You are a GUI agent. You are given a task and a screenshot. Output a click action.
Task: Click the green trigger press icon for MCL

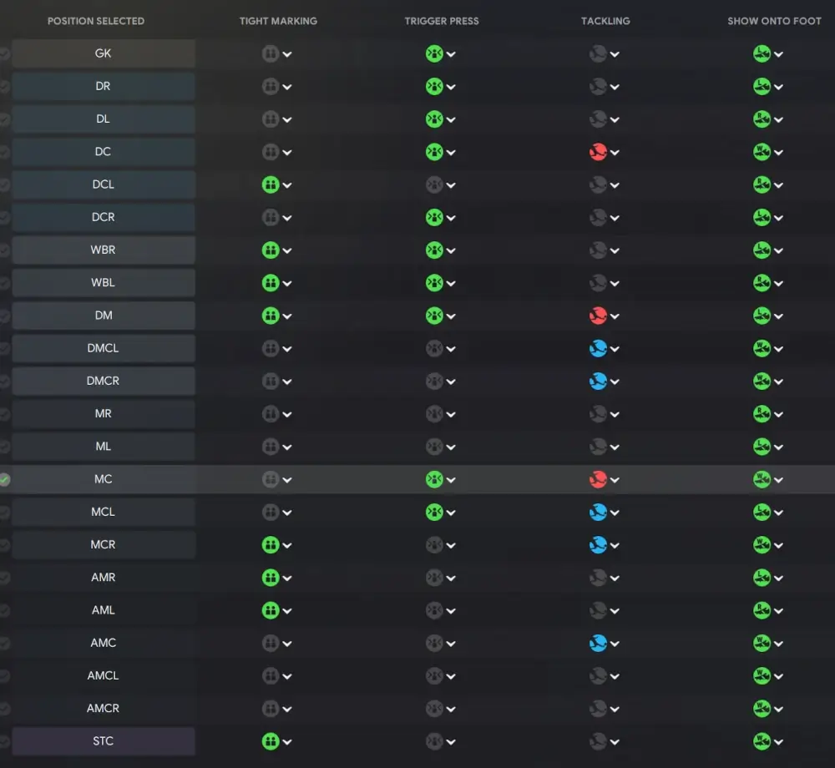(x=434, y=512)
